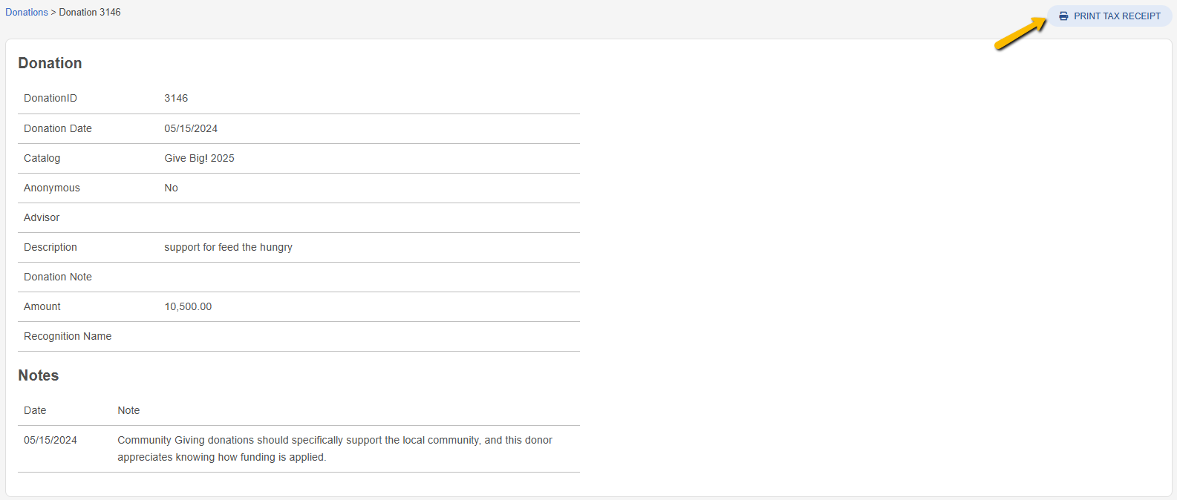Viewport: 1177px width, 500px height.
Task: Click the Donation Date value 05/15/2024
Action: coord(191,128)
